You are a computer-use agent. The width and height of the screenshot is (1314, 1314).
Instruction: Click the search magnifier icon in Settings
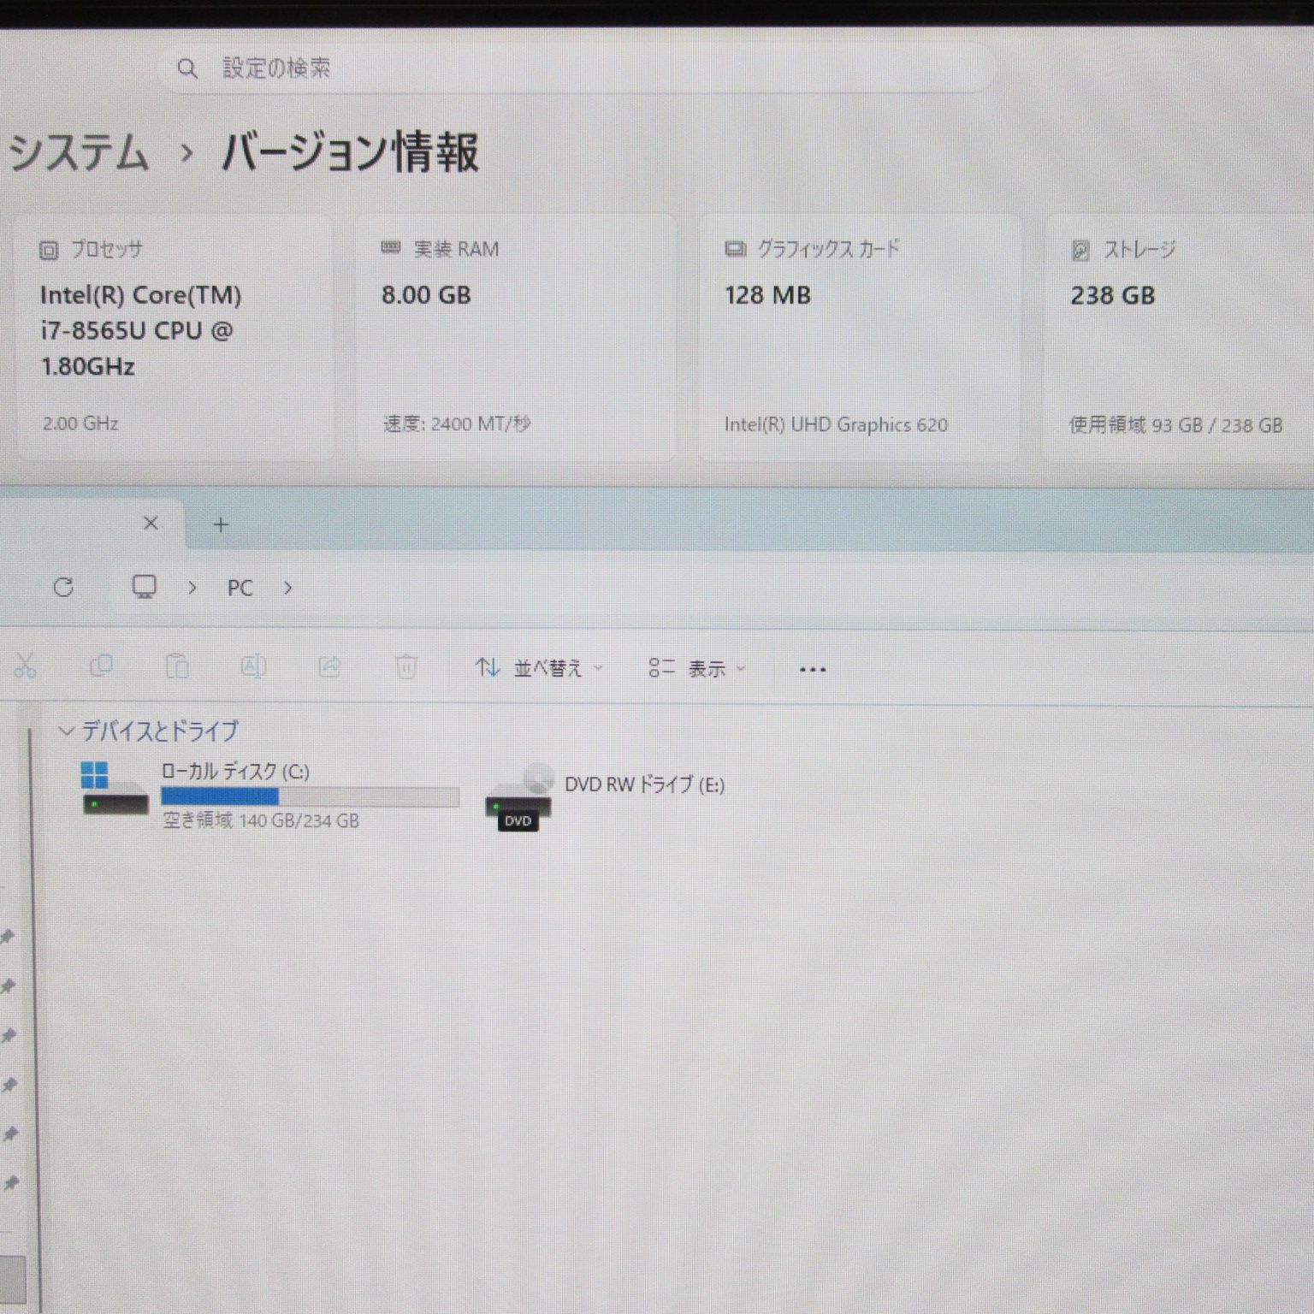coord(187,68)
